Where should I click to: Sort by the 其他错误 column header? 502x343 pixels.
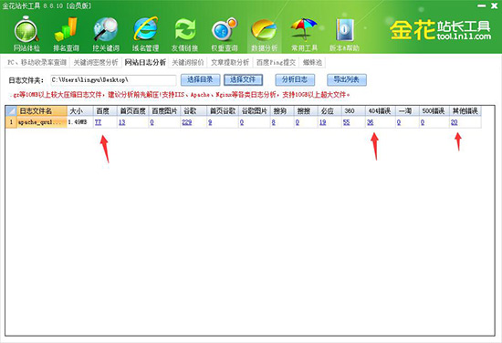[465, 111]
